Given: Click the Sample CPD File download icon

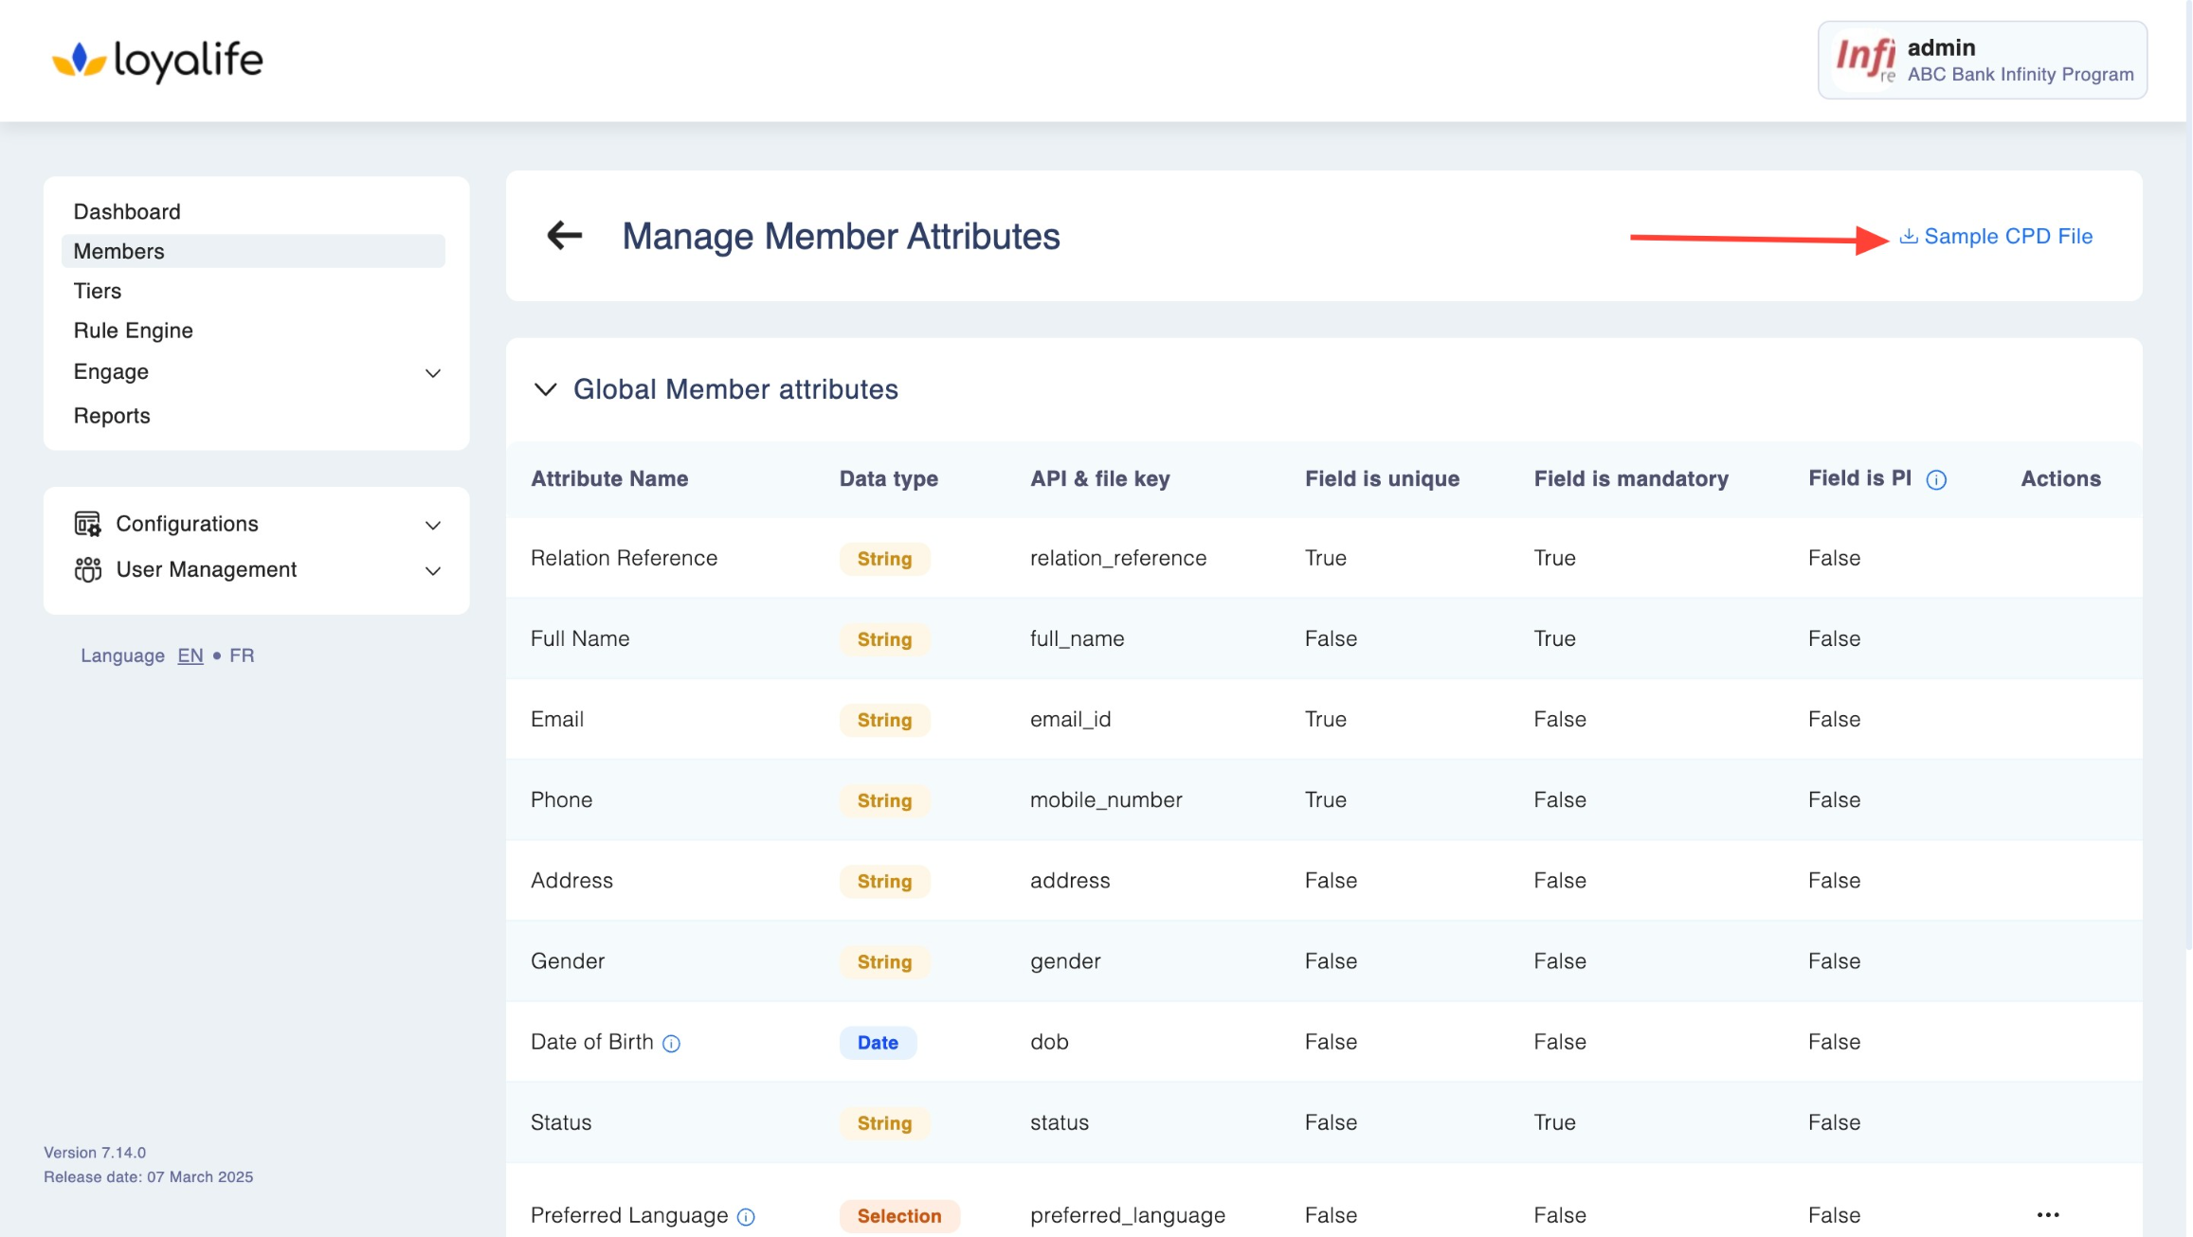Looking at the screenshot, I should pos(1908,236).
